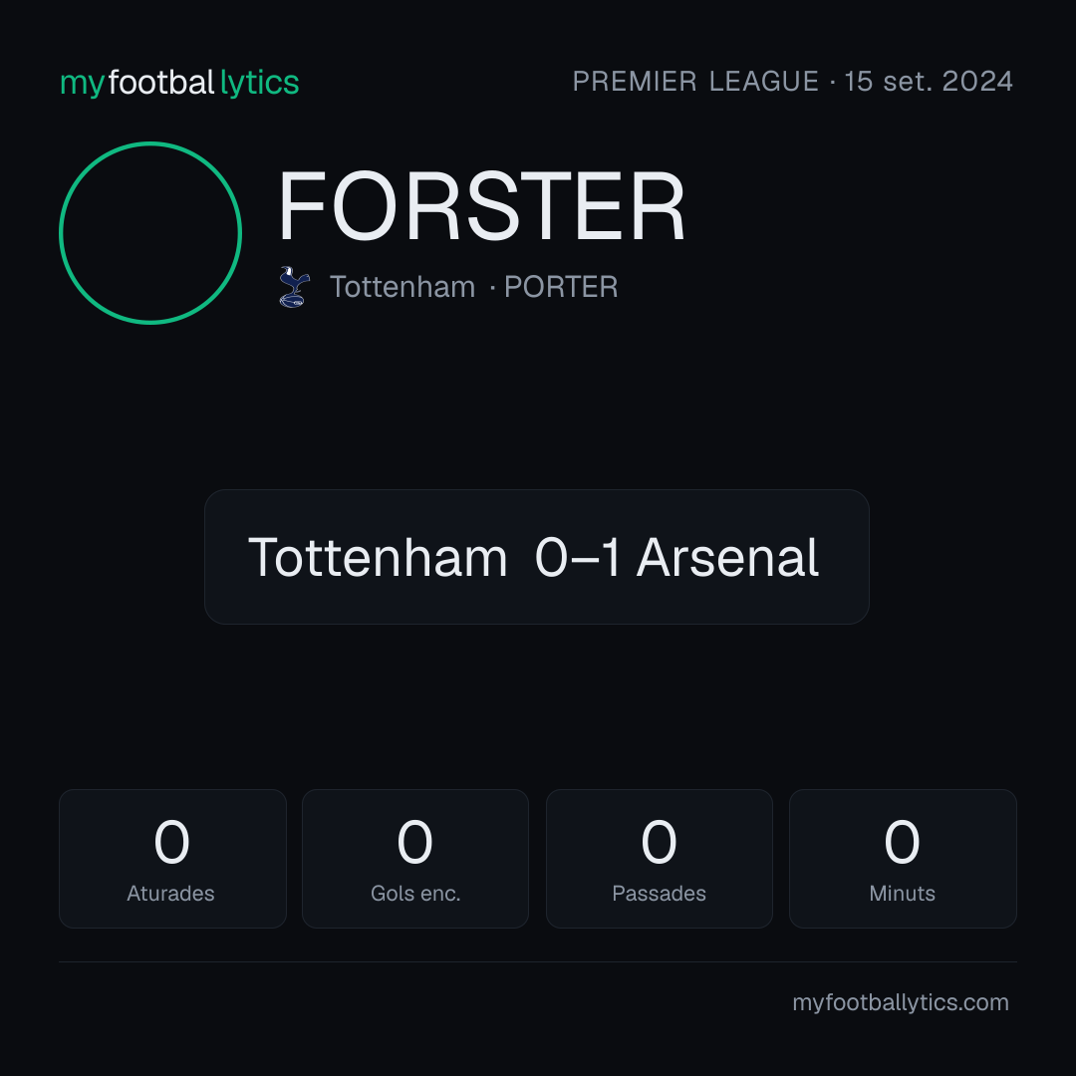Select the FORSTER player name heading
The height and width of the screenshot is (1076, 1076).
point(481,206)
